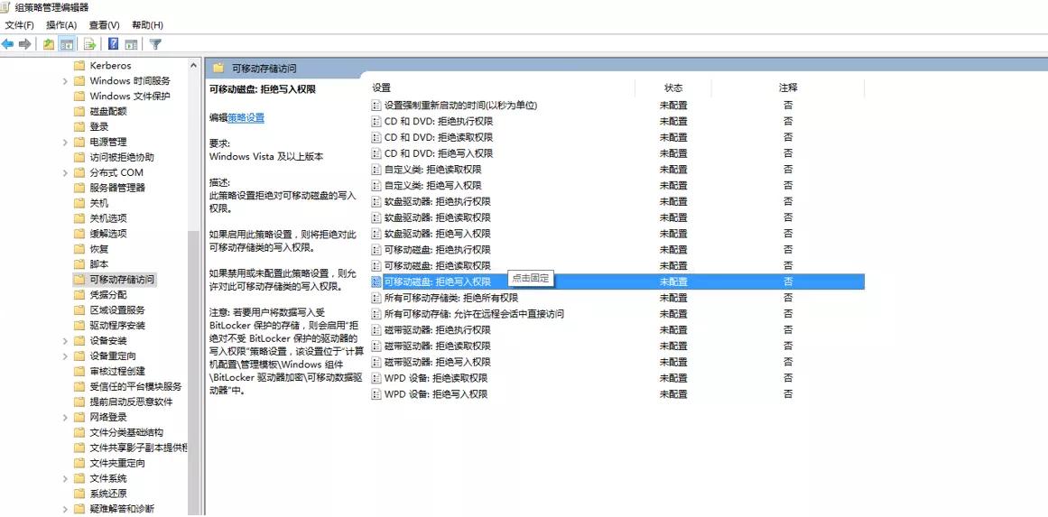Open the 操作(A) menu

pos(61,25)
